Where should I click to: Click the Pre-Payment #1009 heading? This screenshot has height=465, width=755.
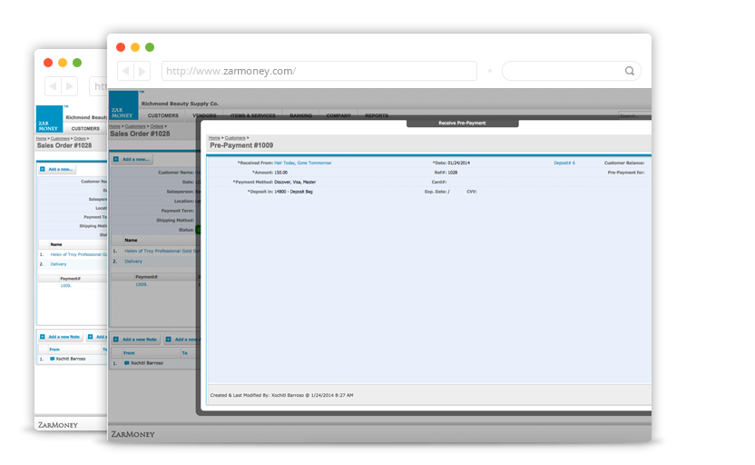point(241,145)
